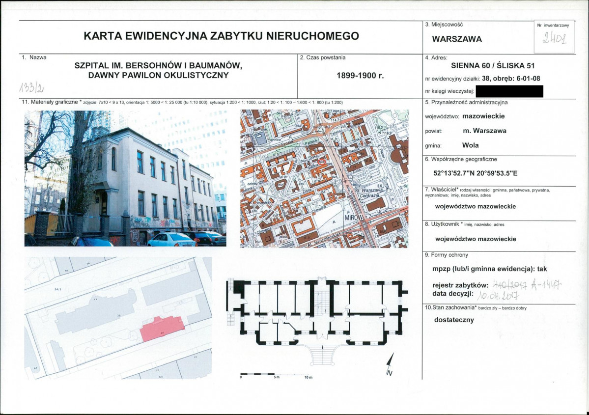
Task: Click the building photograph
Action: click(125, 178)
